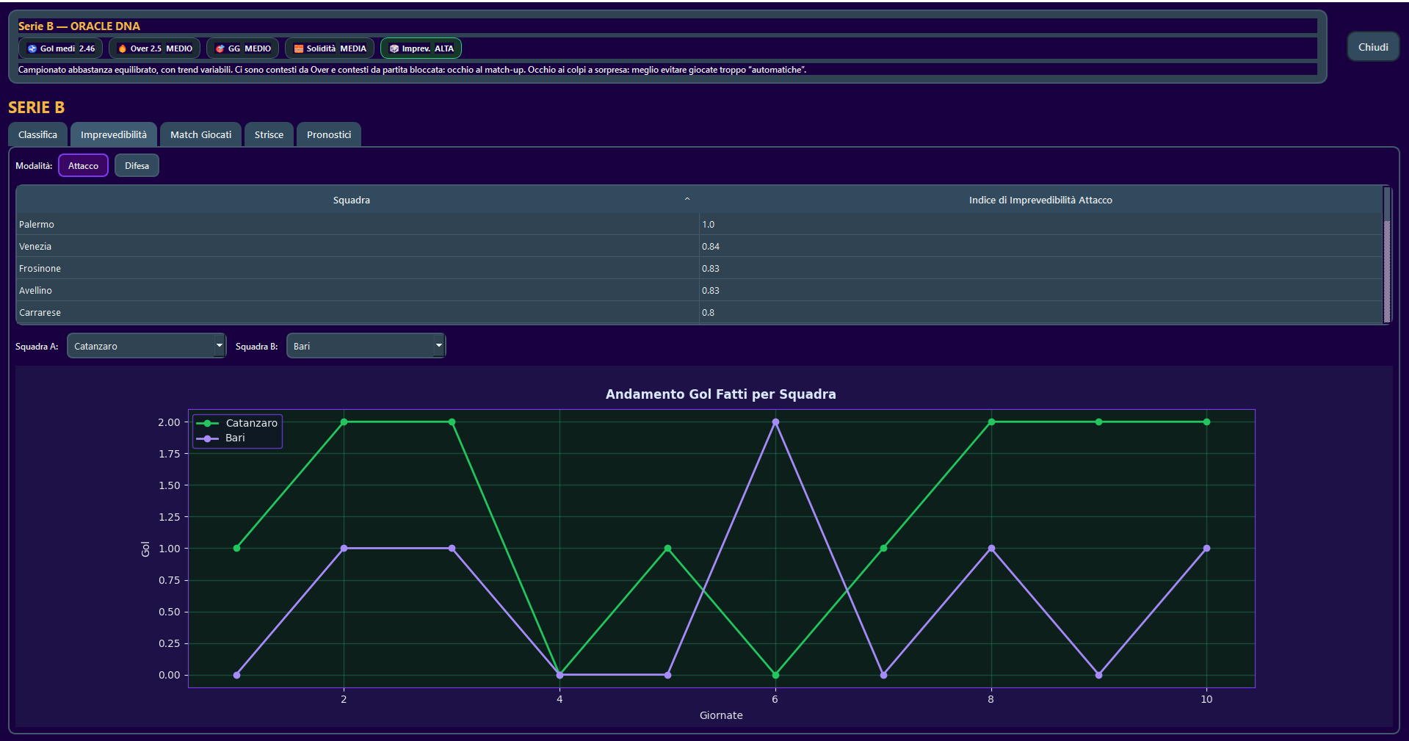Click the target icon in the GG badge
Image resolution: width=1409 pixels, height=741 pixels.
(220, 49)
